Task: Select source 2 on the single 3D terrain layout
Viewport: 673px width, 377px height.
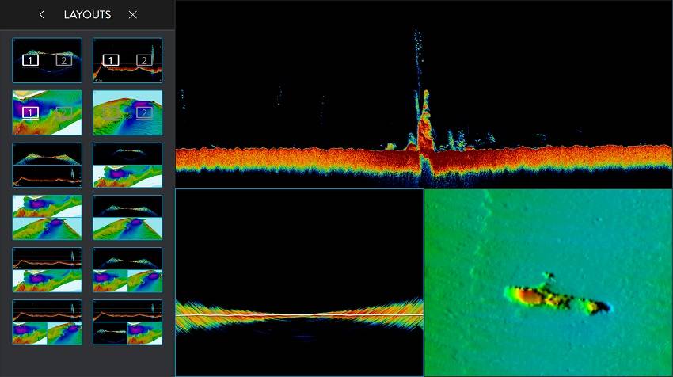Action: click(144, 112)
